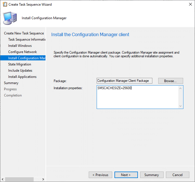Click the Summary button at the bottom
This screenshot has width=195, height=182.
click(152, 175)
